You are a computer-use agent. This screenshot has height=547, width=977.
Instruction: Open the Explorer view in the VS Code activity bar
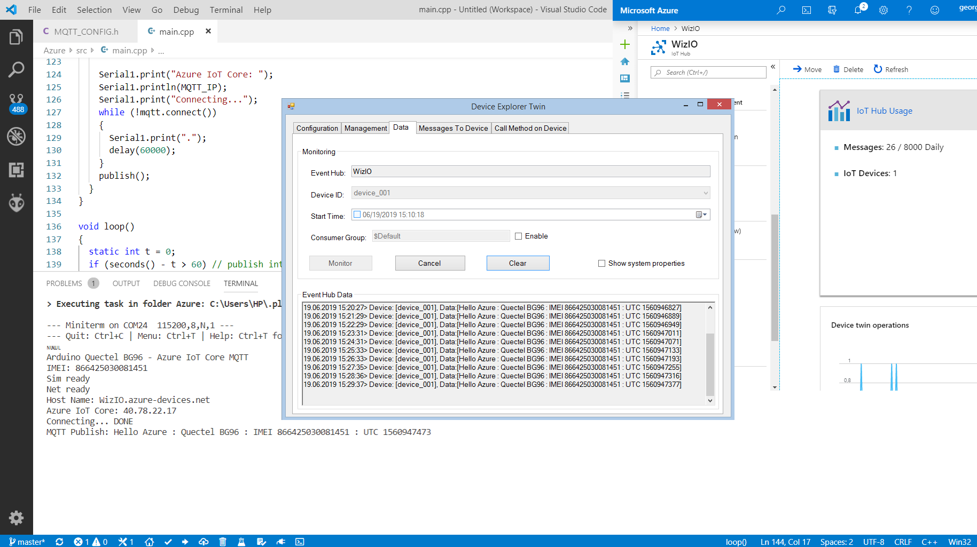[x=16, y=37]
